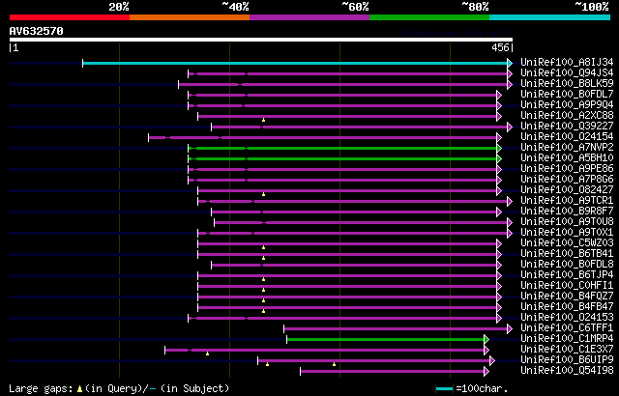
Task: Click the green arrowhead ending the C1MRP4 alignment
Action: coord(486,340)
